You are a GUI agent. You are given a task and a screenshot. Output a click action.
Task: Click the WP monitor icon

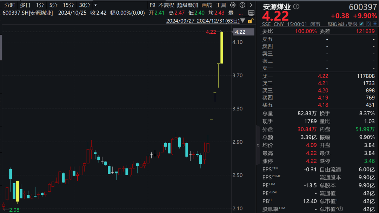(x=251, y=13)
